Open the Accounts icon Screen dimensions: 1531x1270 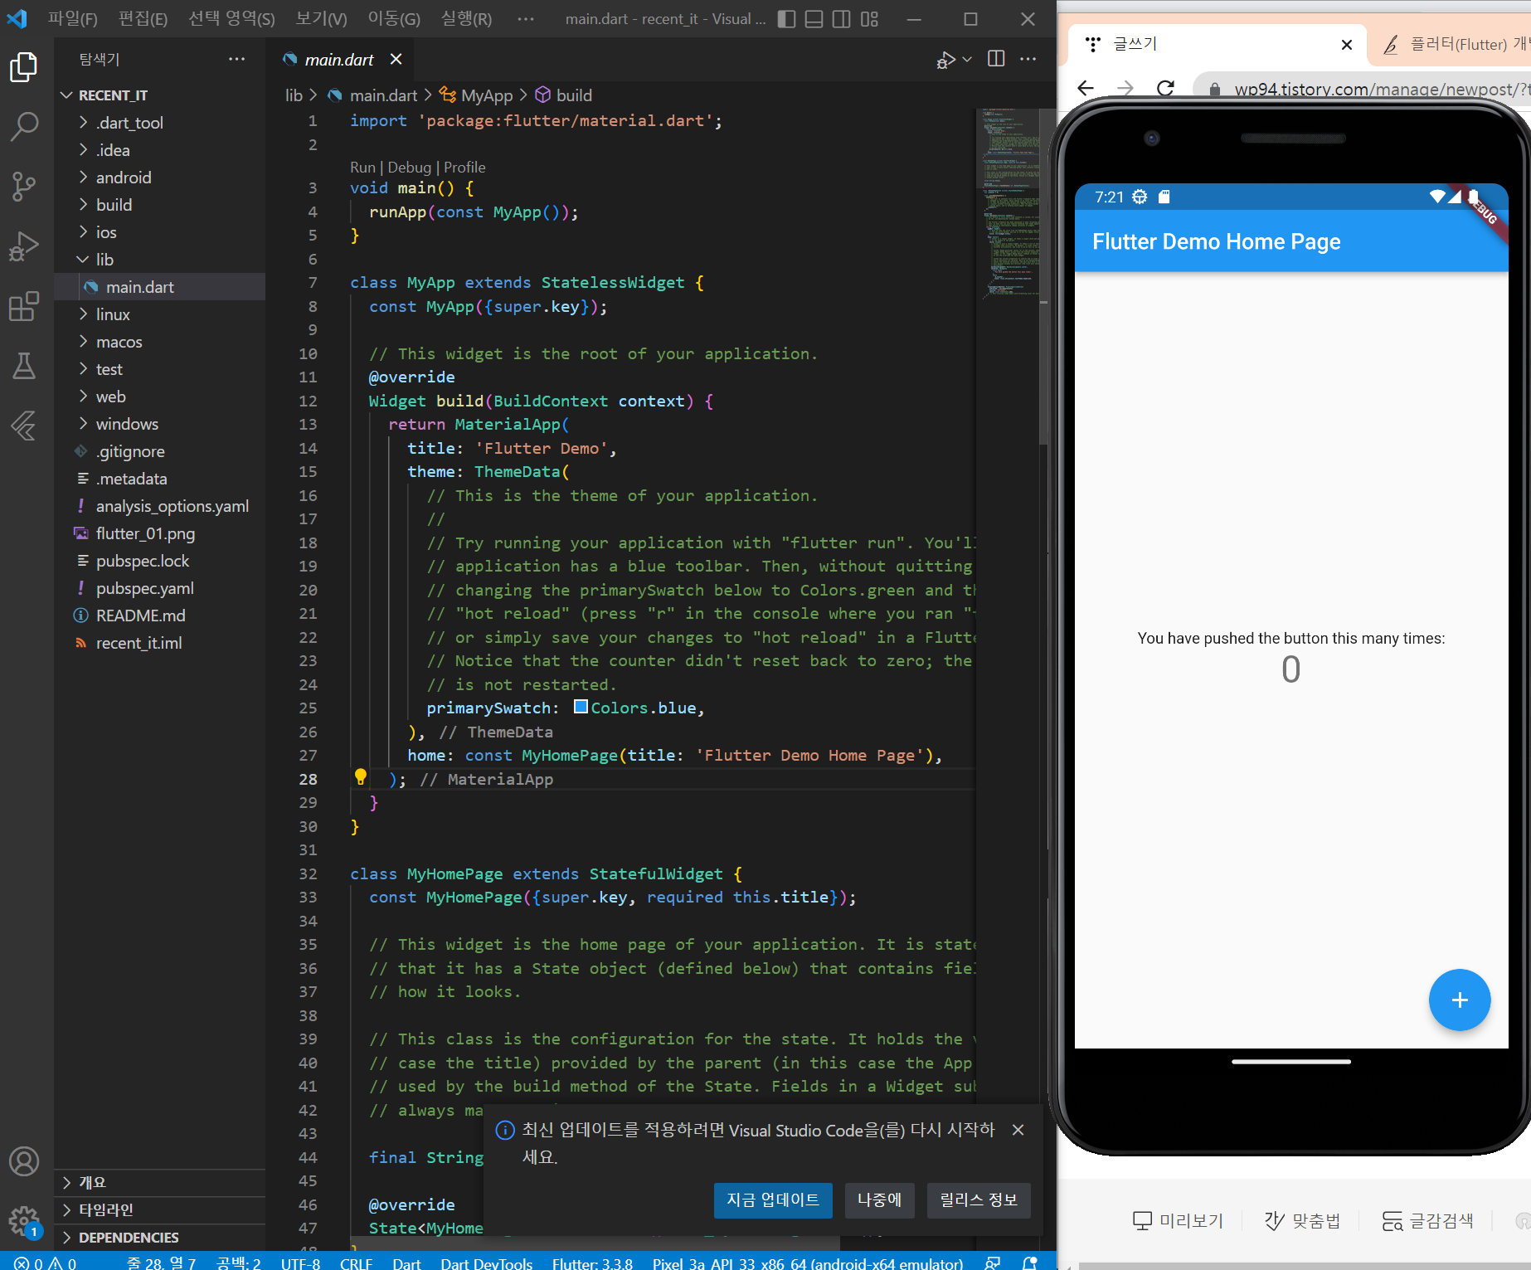[24, 1161]
